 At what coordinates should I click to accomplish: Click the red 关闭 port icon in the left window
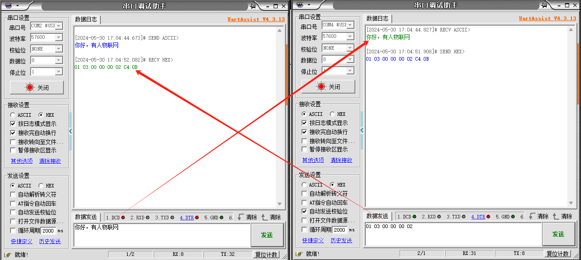click(x=30, y=88)
